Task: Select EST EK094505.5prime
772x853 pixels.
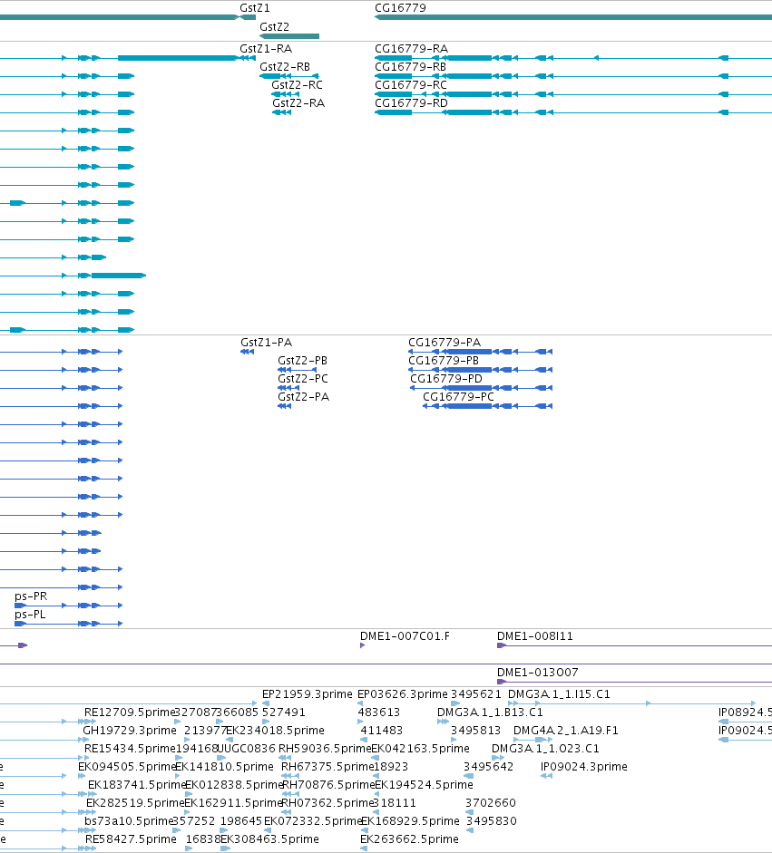Action: click(127, 767)
